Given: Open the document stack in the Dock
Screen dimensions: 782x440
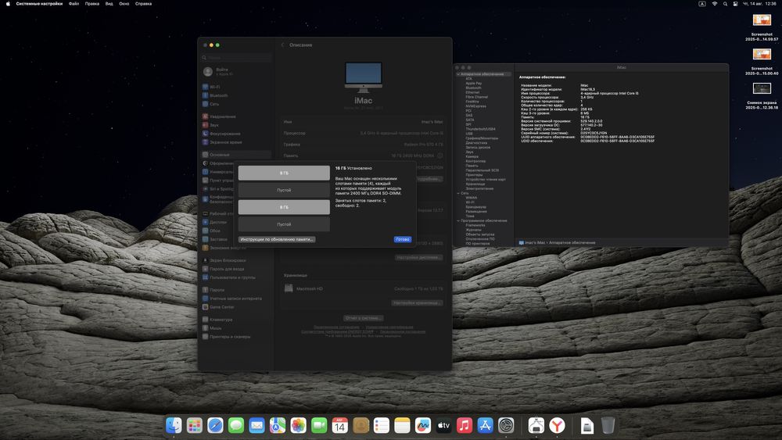Looking at the screenshot, I should pos(587,425).
